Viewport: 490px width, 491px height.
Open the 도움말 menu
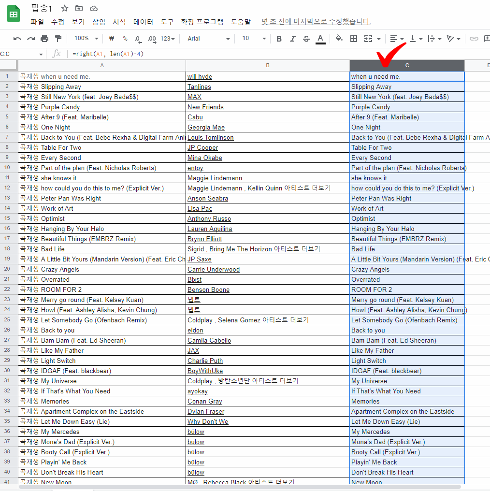[x=241, y=22]
